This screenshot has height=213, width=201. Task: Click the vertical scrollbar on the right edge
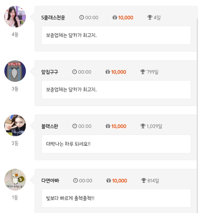coord(197,116)
